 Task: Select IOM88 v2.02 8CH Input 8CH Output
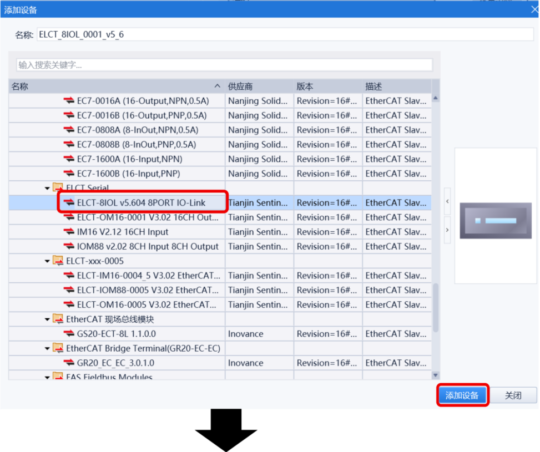pyautogui.click(x=148, y=246)
